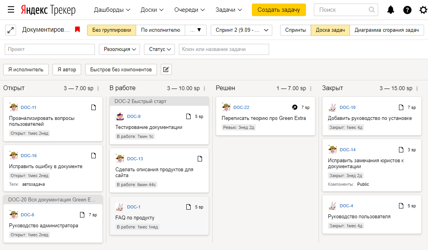
Task: Open the Решен column options menu
Action: [311, 88]
